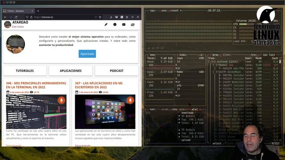Screen dimensions: 285x160
Task: Click the date 3 de enero de 2022
Action: click(88, 92)
